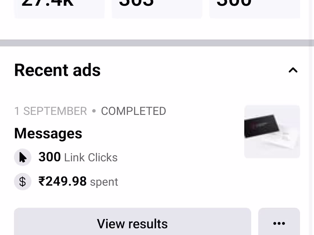
Task: Collapse the Recent ads section chevron
Action: pos(293,70)
